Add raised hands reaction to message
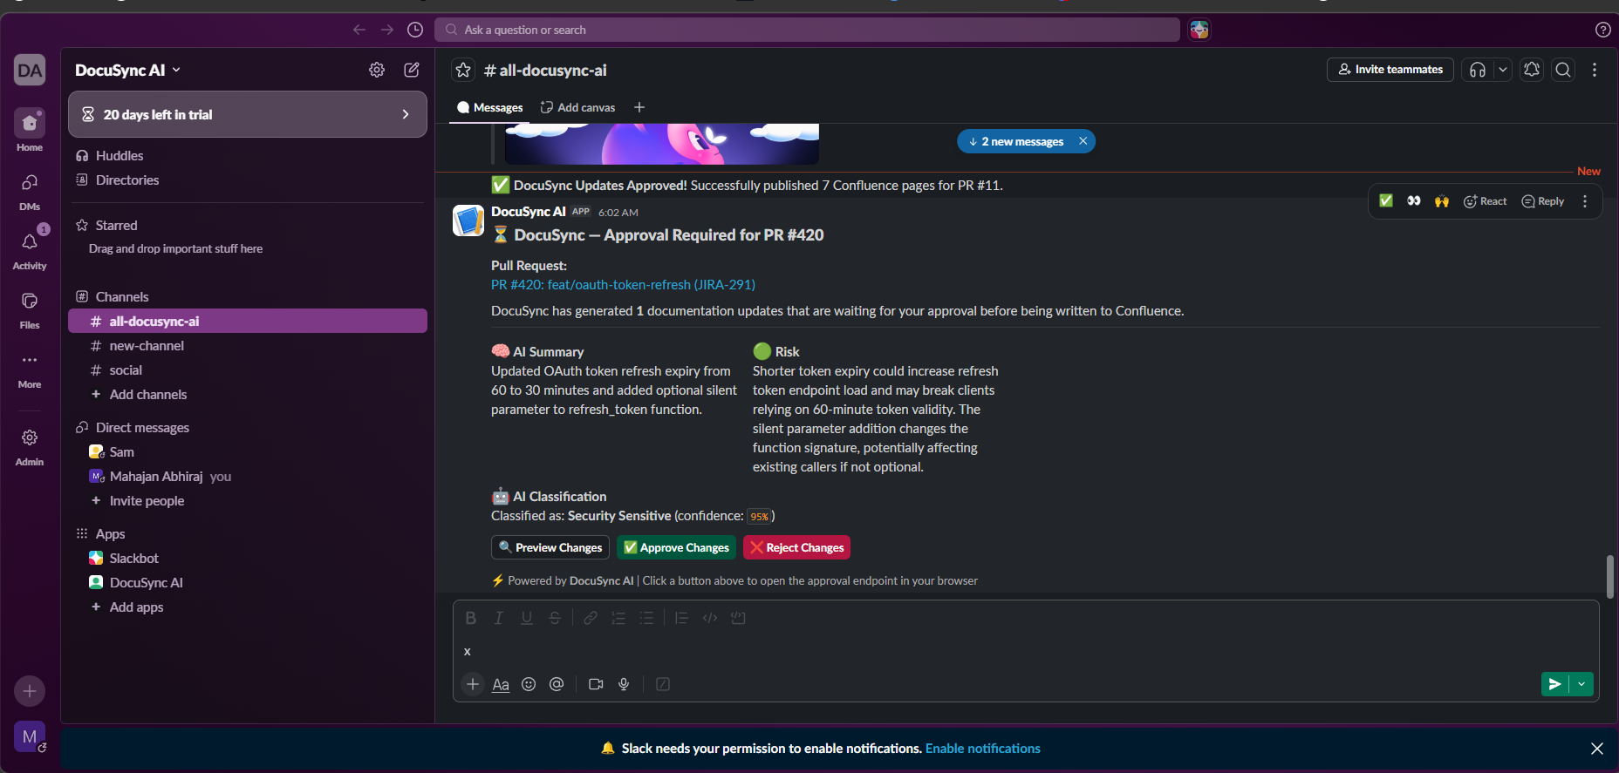 (x=1442, y=201)
